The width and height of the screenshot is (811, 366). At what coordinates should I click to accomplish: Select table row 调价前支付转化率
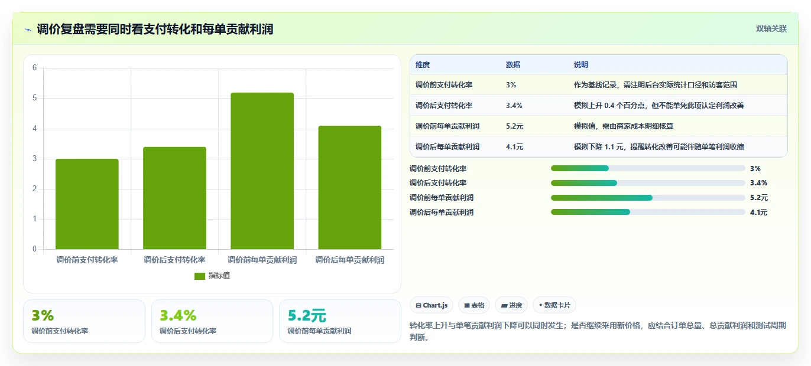click(x=598, y=84)
